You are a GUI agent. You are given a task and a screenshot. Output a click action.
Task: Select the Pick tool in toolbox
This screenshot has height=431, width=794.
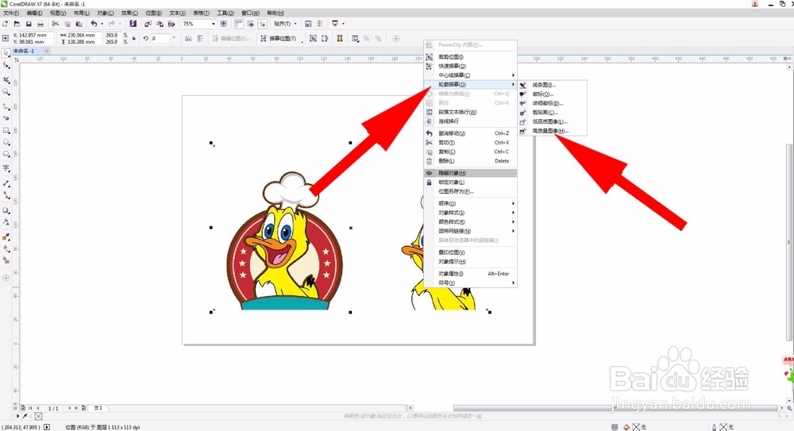tap(6, 53)
